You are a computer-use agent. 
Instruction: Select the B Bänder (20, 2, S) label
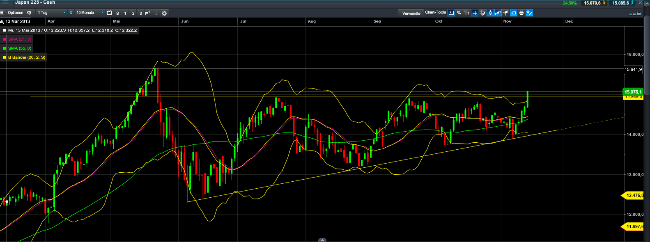[x=27, y=57]
